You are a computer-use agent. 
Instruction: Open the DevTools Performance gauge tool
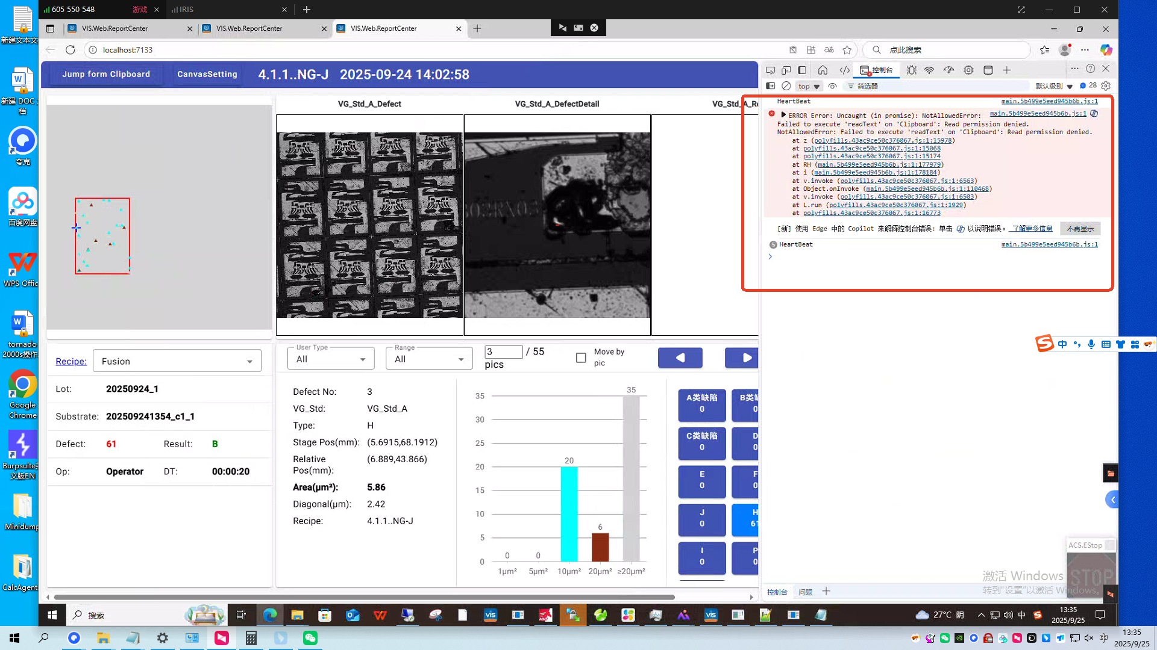[x=948, y=70]
